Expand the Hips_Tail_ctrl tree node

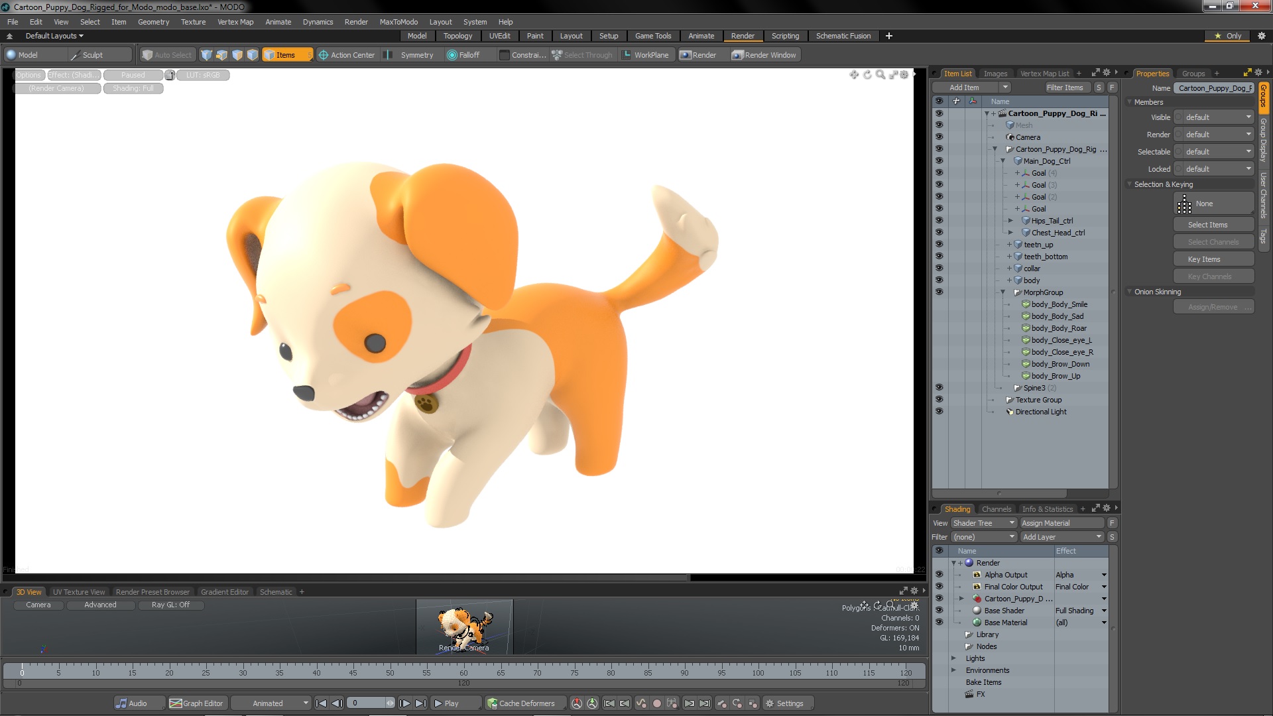[x=1010, y=221]
